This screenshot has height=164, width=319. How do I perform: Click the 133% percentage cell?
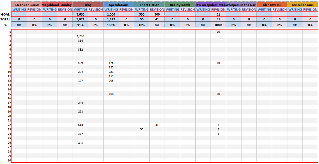(111, 25)
